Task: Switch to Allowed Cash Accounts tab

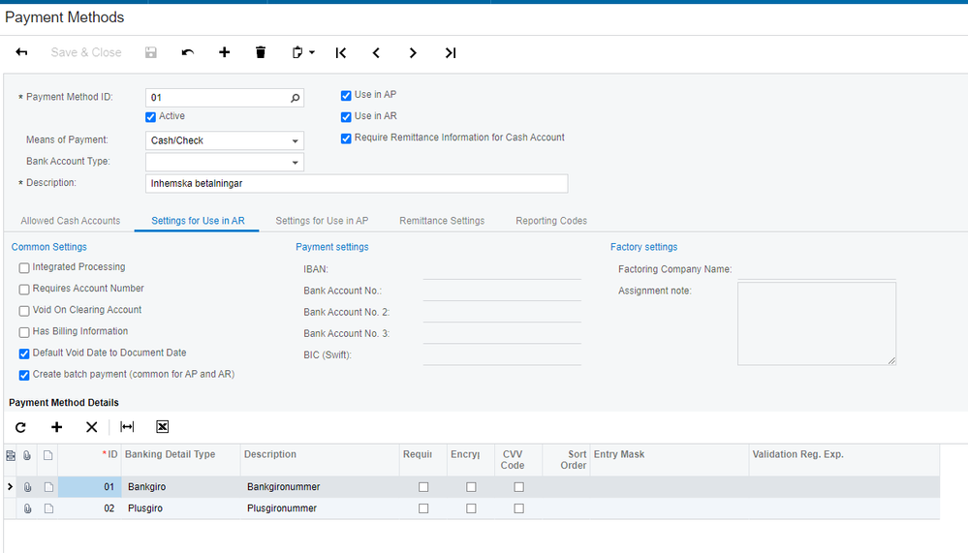Action: [x=71, y=221]
